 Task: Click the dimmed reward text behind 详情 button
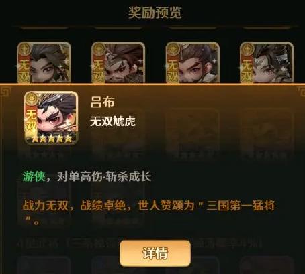[140, 243]
